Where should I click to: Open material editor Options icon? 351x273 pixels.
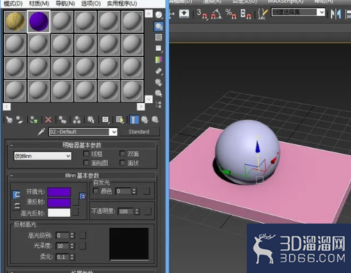click(158, 82)
